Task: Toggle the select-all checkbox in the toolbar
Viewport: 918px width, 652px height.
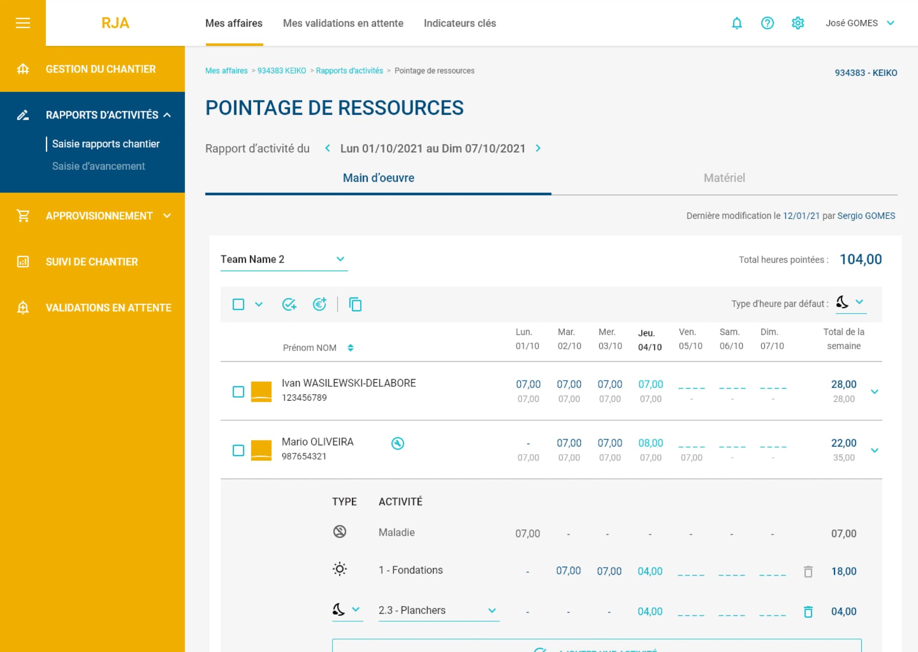Action: [238, 304]
